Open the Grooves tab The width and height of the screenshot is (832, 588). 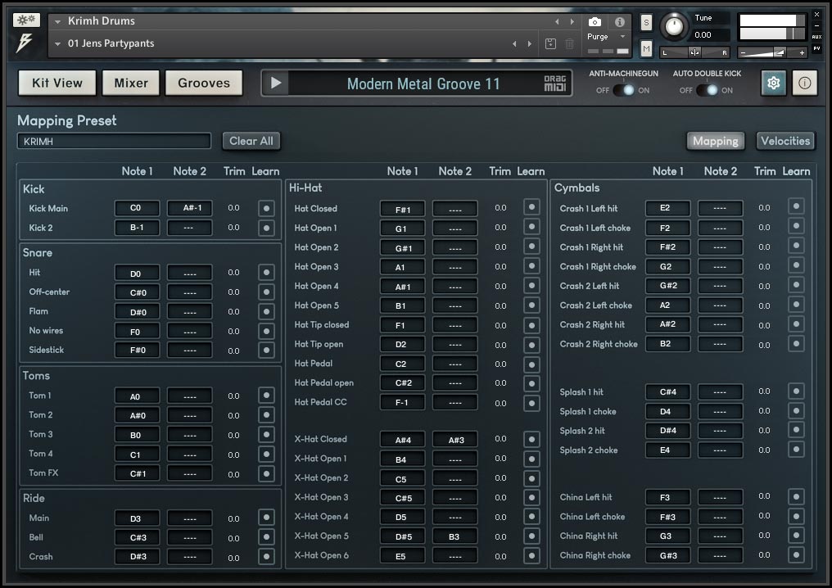204,84
